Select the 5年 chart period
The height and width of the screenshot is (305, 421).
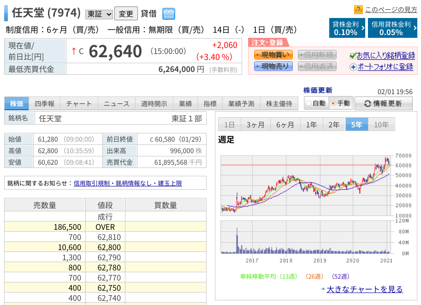(356, 125)
